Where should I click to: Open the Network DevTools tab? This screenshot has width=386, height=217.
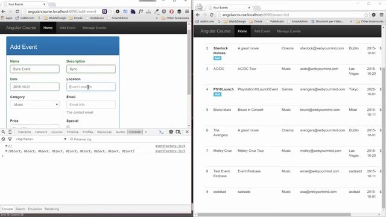click(x=41, y=132)
